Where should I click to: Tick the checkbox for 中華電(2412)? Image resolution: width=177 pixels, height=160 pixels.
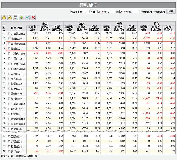click(9, 104)
